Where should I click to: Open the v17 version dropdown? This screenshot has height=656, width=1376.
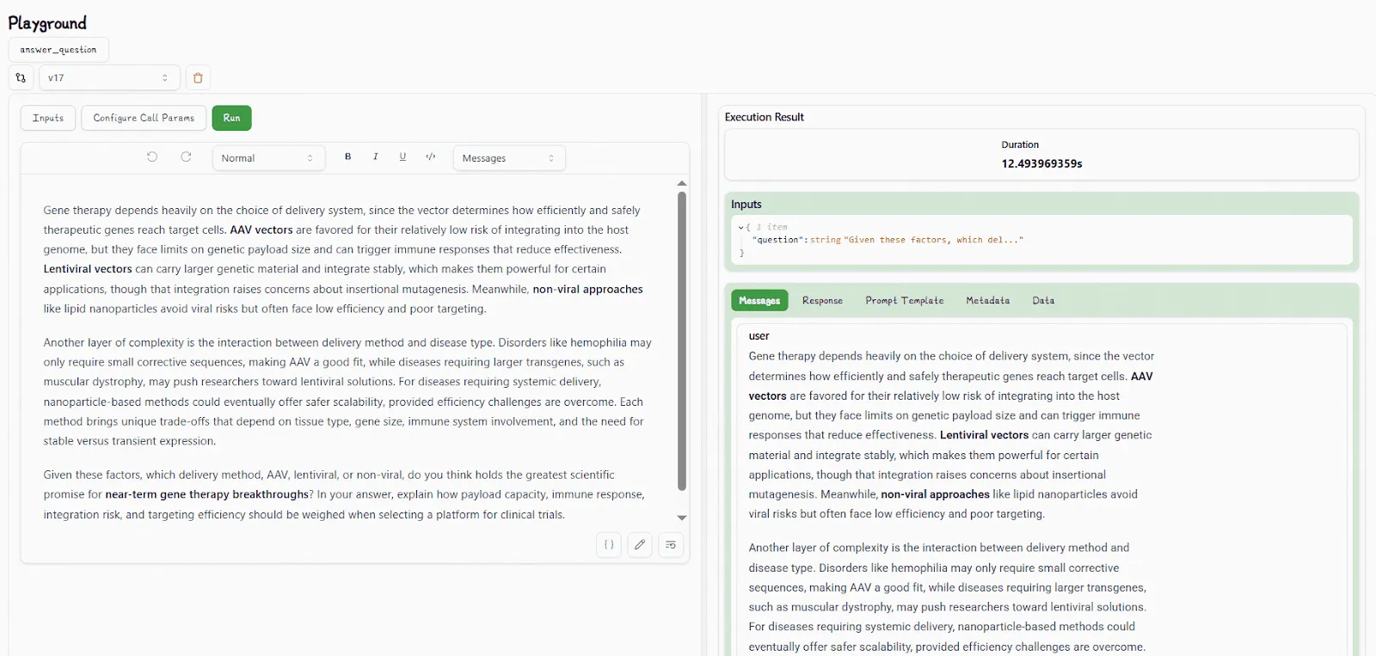tap(109, 77)
